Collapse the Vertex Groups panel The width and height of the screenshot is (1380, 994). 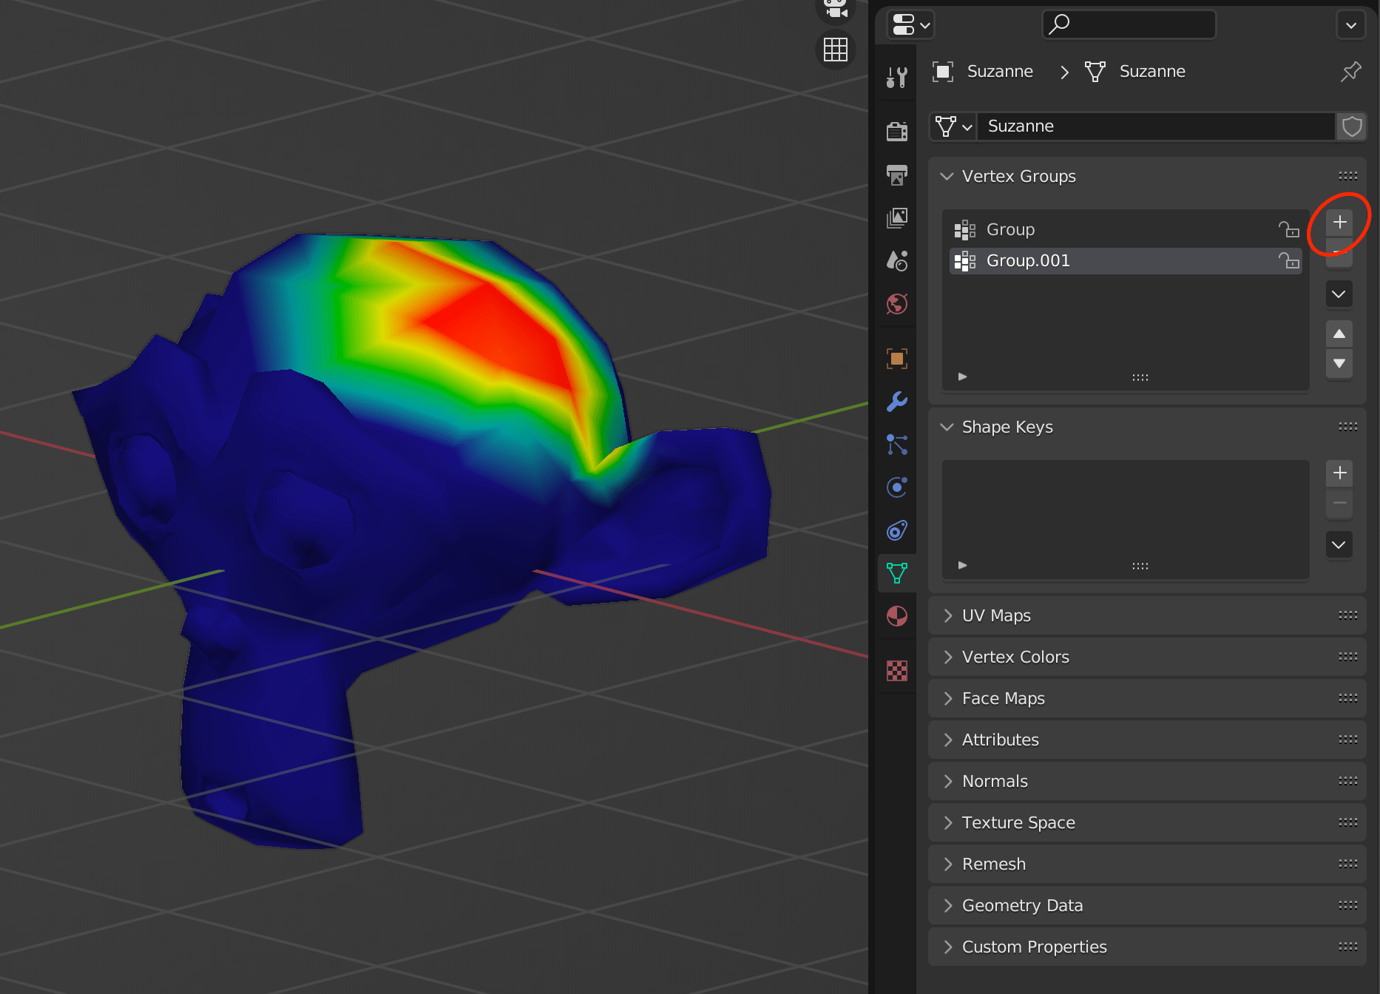click(x=947, y=176)
